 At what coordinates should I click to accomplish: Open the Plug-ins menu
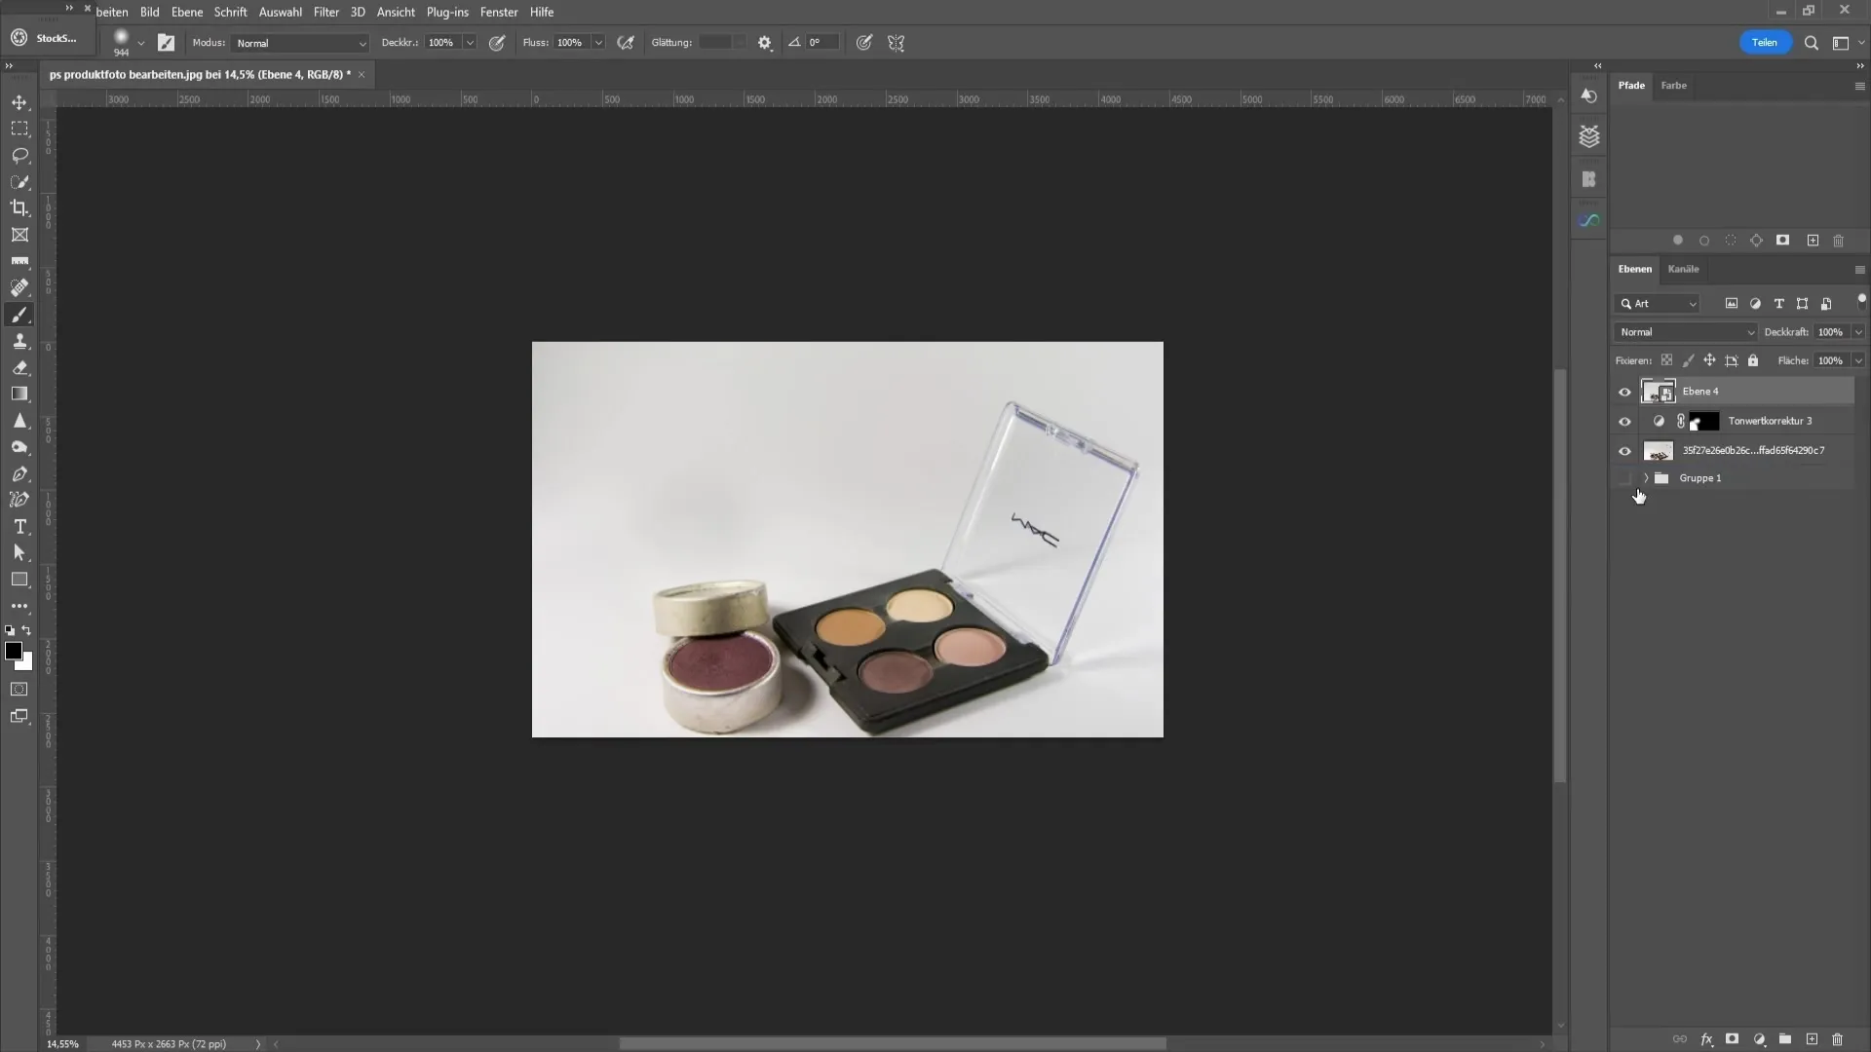tap(447, 12)
